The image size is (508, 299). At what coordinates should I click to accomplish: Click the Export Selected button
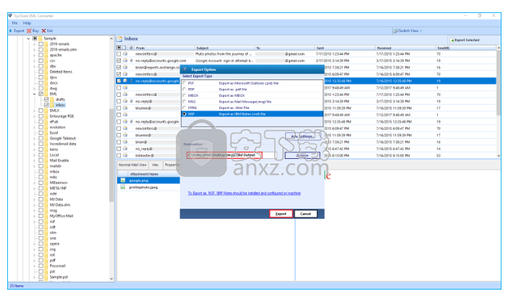point(465,40)
